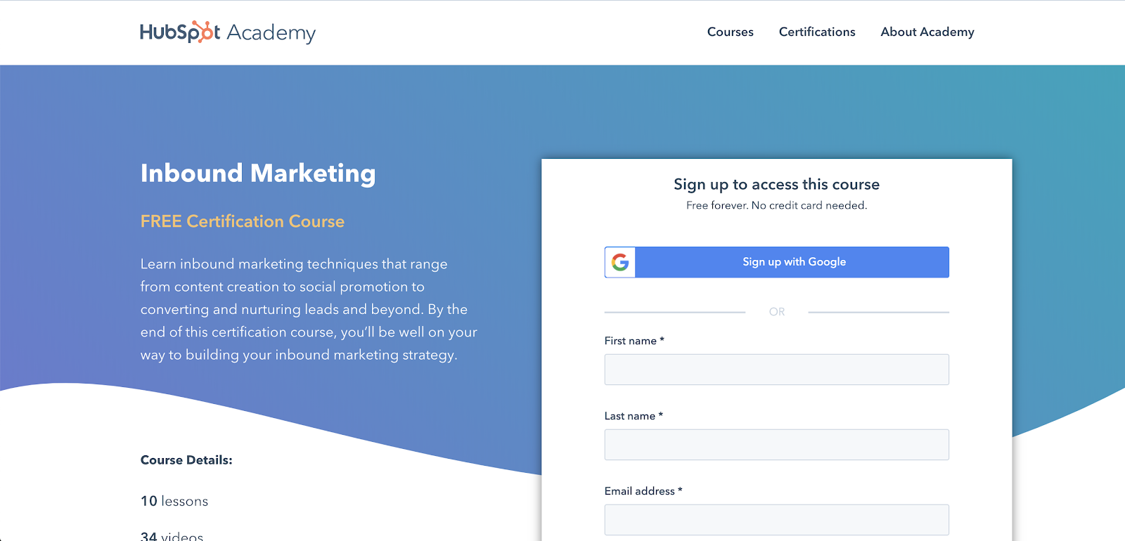This screenshot has width=1125, height=541.
Task: Focus the Last name input field
Action: 777,445
